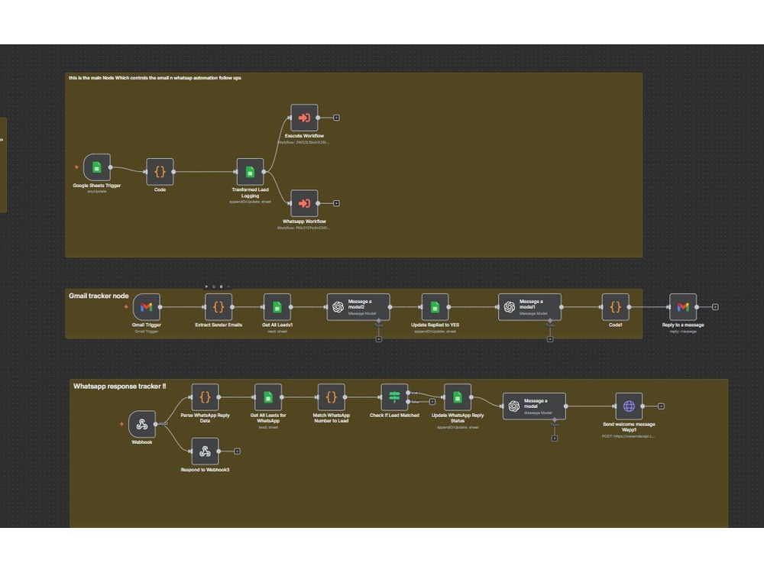Open the Reply to a message Gmail node
Screen dimensions: 764x573
coord(682,307)
